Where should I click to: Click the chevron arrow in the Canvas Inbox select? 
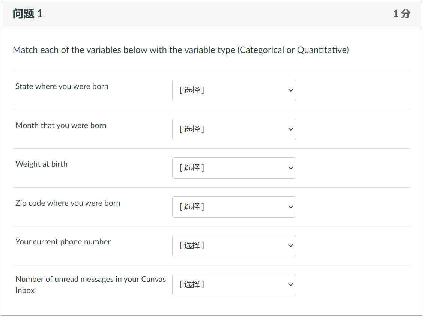(290, 284)
